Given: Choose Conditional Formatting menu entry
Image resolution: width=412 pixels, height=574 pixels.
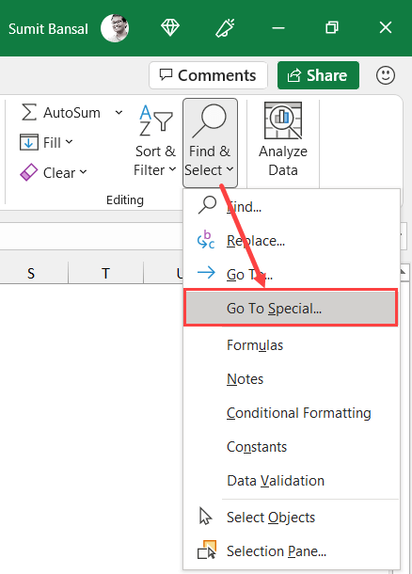Looking at the screenshot, I should pyautogui.click(x=299, y=413).
